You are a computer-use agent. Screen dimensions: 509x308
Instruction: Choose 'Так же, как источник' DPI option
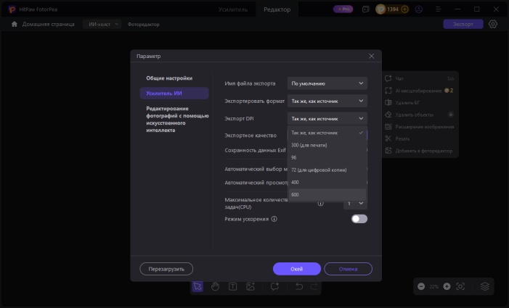pos(327,133)
